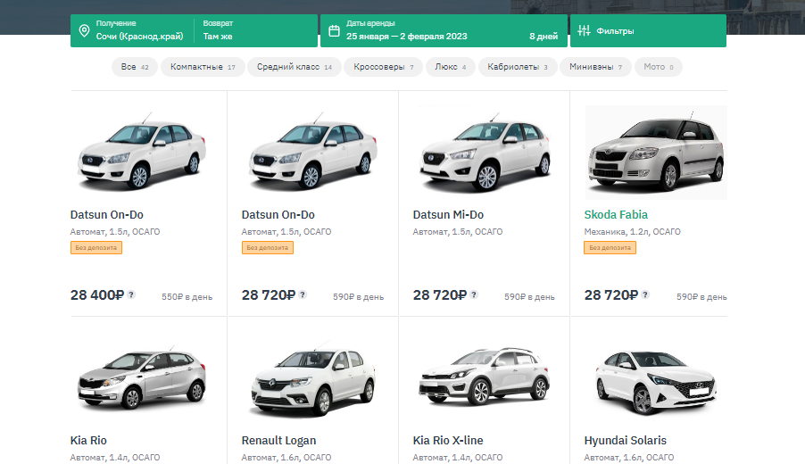Click the question mark icon beside 28 400₽

(131, 294)
